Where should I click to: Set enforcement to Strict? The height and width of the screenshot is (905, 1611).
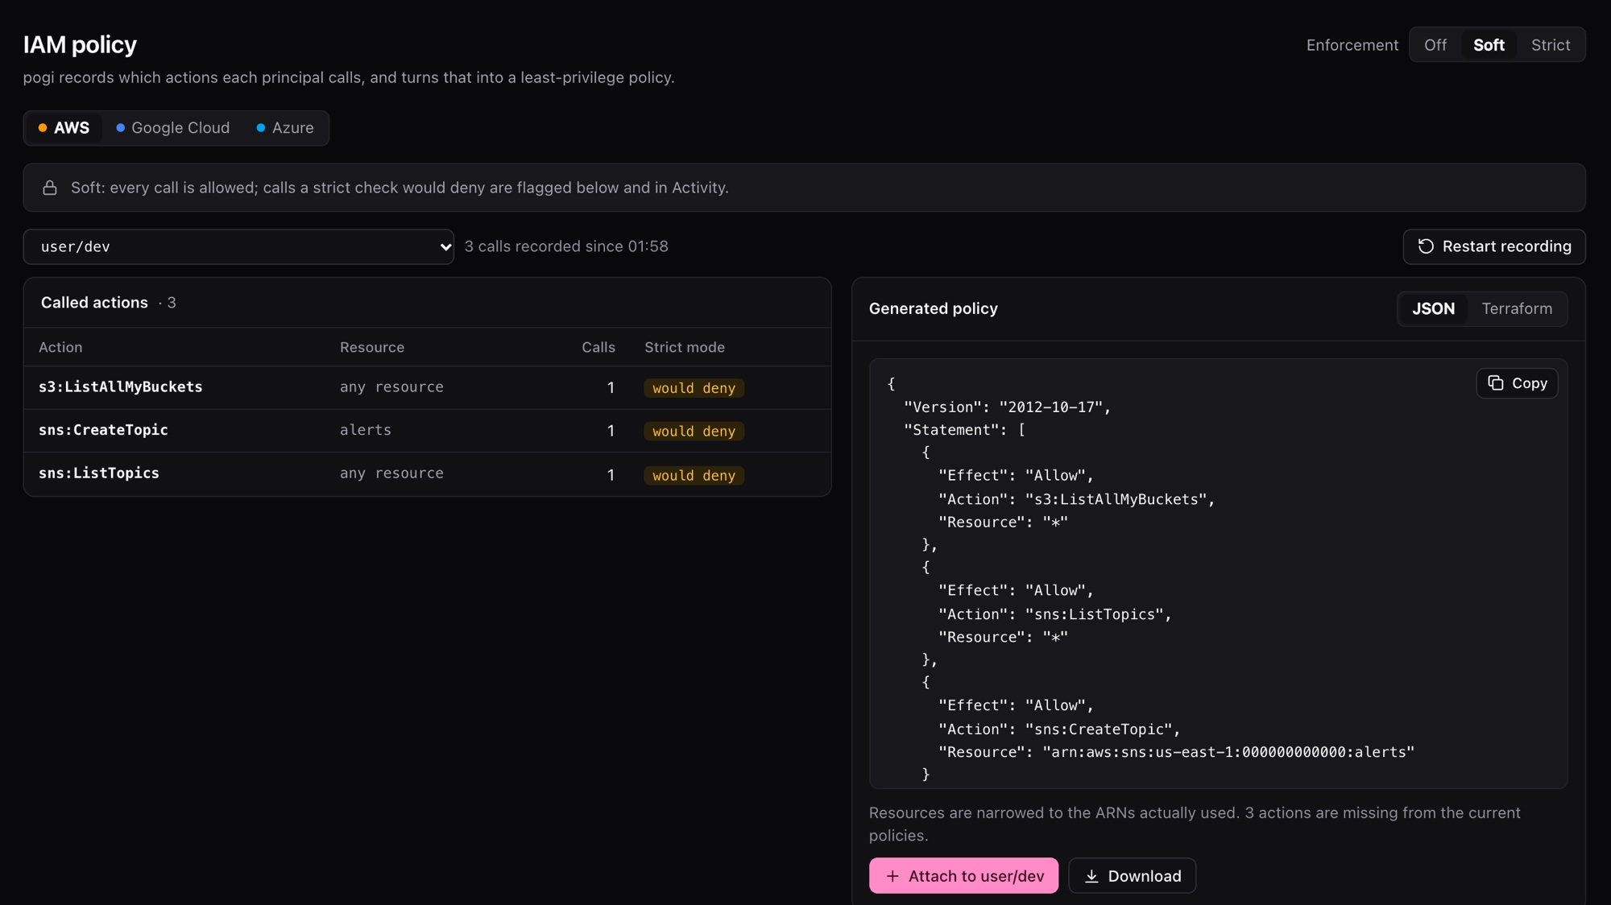coord(1551,45)
